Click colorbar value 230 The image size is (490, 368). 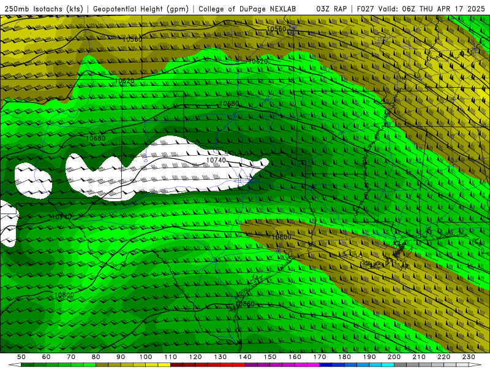pos(469,357)
